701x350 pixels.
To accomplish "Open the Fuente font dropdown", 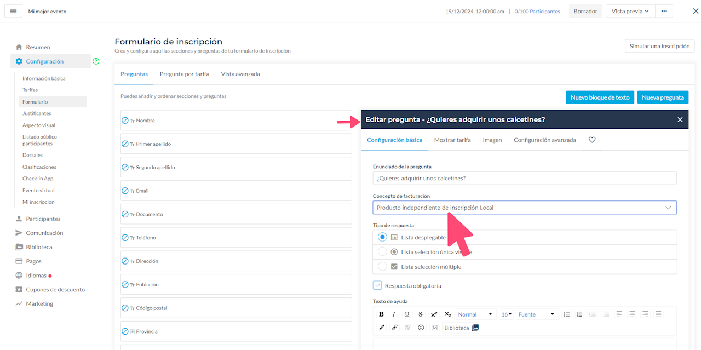I will coord(537,314).
